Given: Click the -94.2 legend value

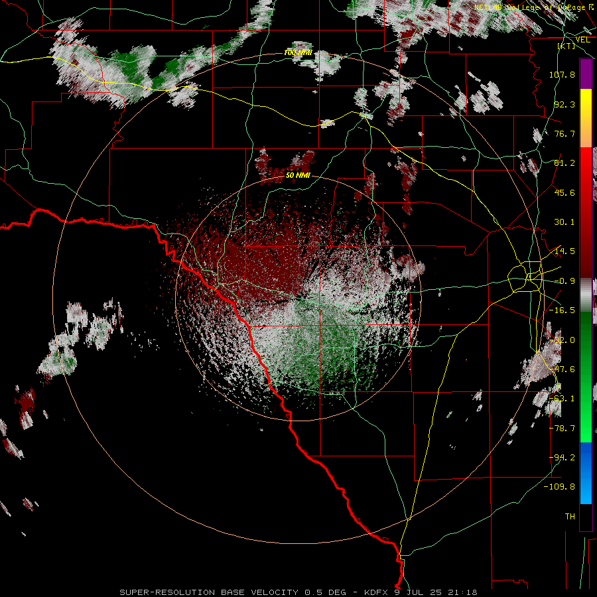Looking at the screenshot, I should pos(562,458).
